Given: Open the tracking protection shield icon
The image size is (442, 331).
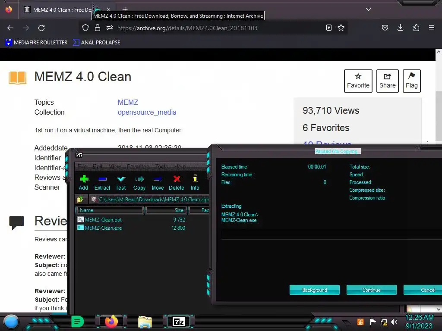Looking at the screenshot, I should pos(85,28).
